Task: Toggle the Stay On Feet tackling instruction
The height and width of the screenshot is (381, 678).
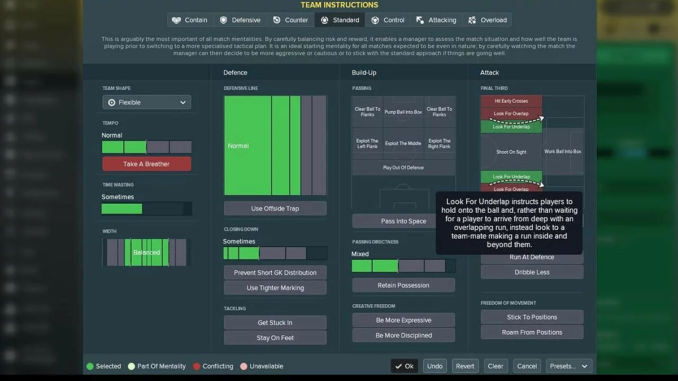Action: pos(275,337)
